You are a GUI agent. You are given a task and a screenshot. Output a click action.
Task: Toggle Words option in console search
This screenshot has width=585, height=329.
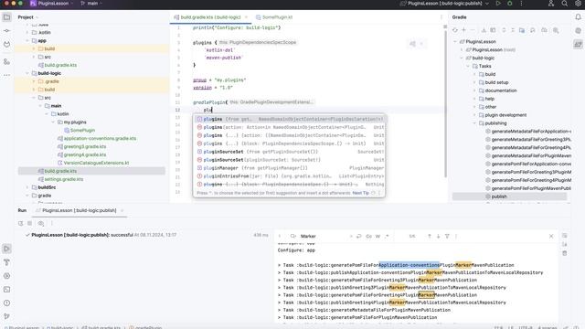378,236
